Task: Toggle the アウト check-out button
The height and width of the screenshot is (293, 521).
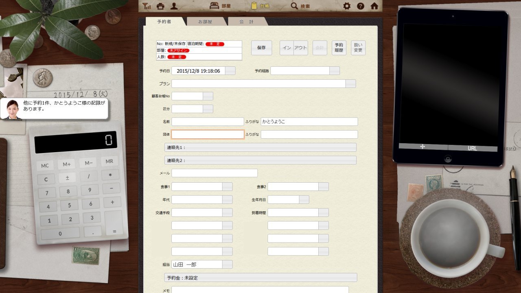Action: coord(300,48)
